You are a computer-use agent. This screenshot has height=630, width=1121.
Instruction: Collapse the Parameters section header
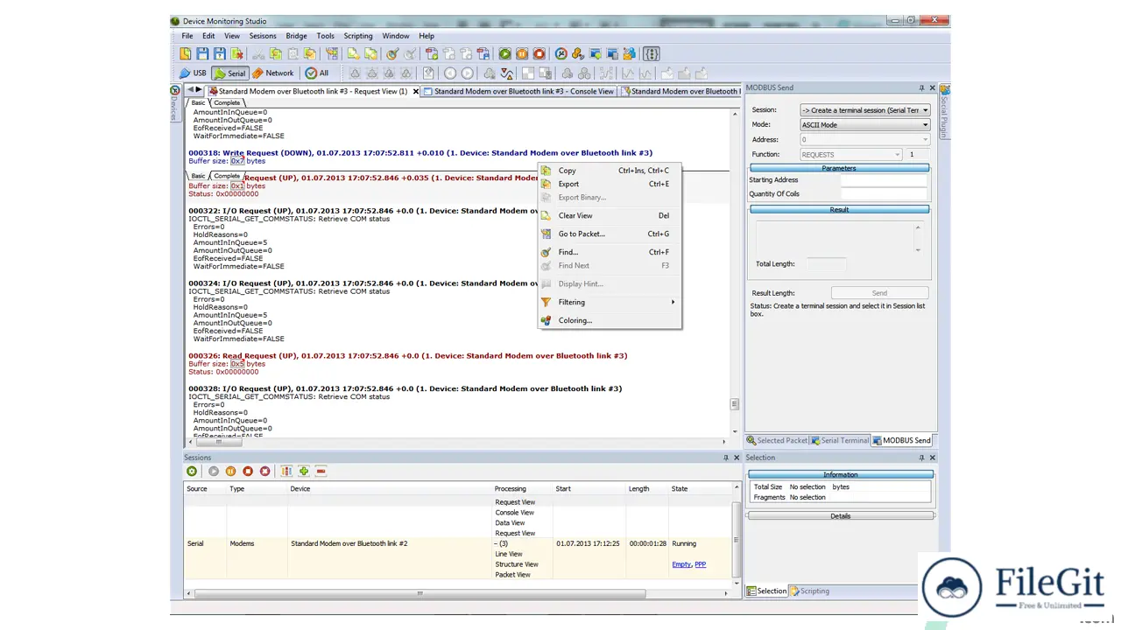[839, 168]
